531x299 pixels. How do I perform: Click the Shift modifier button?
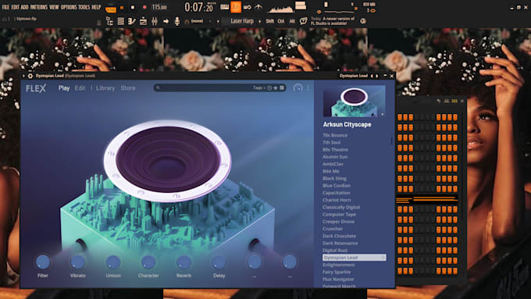pyautogui.click(x=269, y=21)
